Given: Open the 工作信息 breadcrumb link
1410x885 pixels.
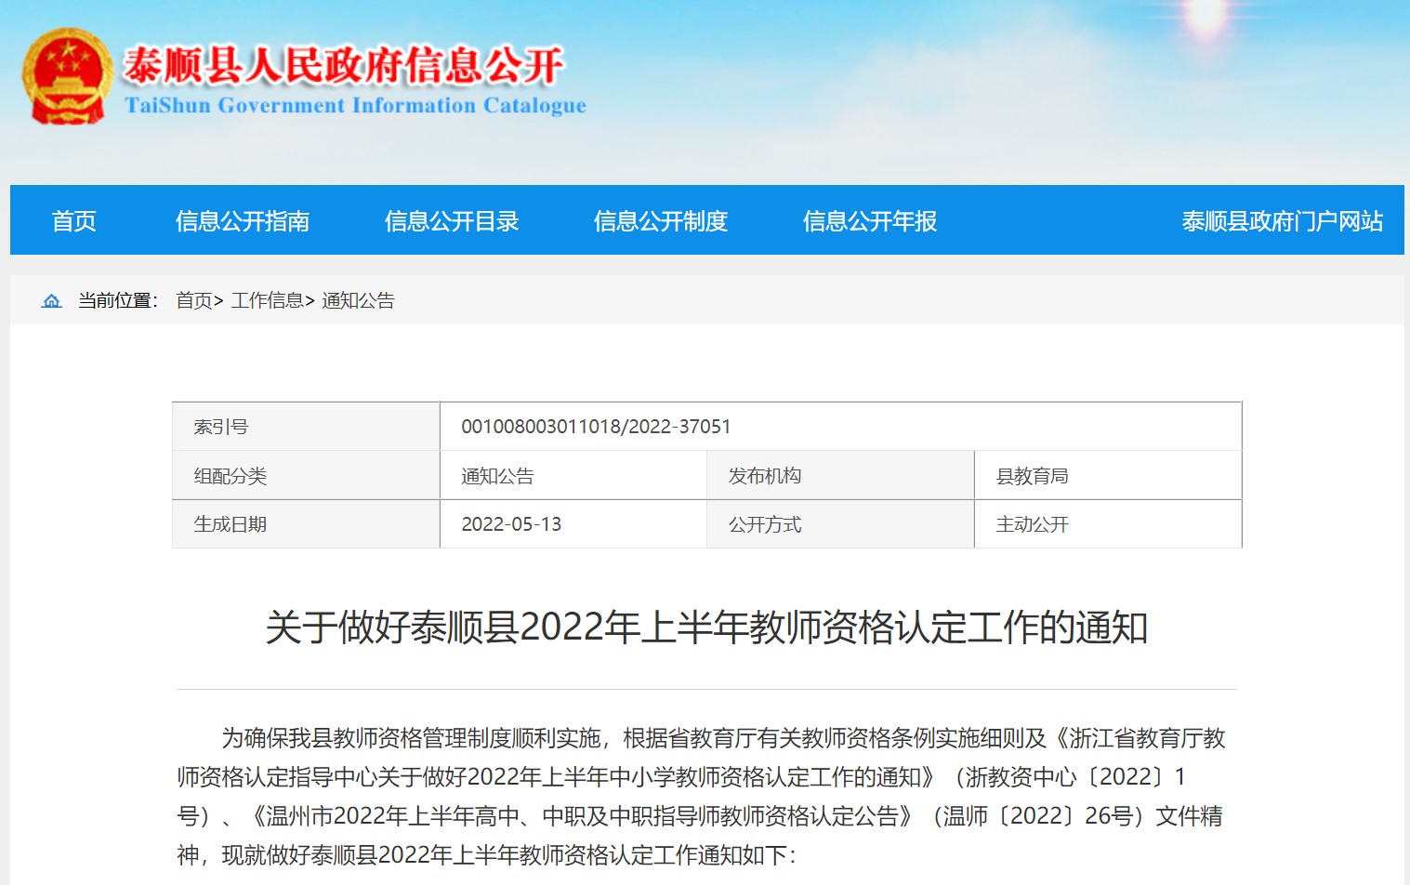Looking at the screenshot, I should (x=268, y=300).
